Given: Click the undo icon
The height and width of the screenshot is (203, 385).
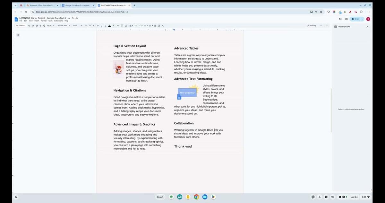Looking at the screenshot, I should tap(29, 25).
